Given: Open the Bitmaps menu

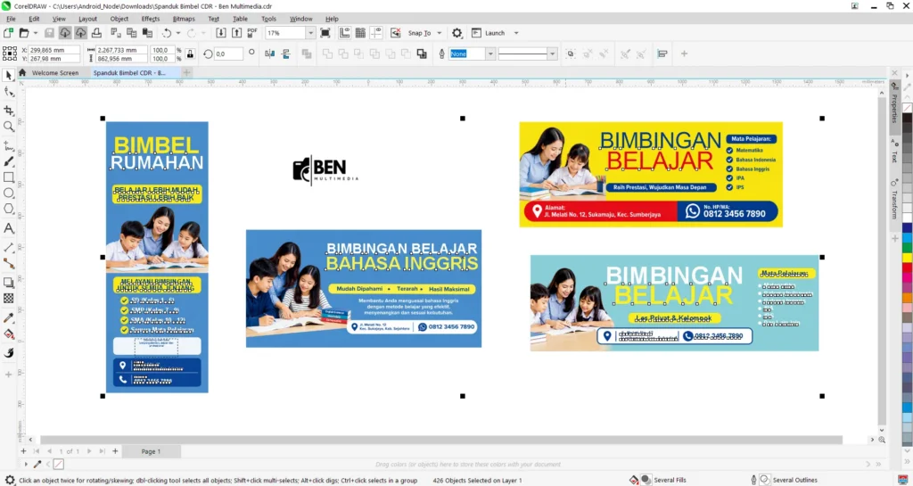Looking at the screenshot, I should [x=184, y=19].
